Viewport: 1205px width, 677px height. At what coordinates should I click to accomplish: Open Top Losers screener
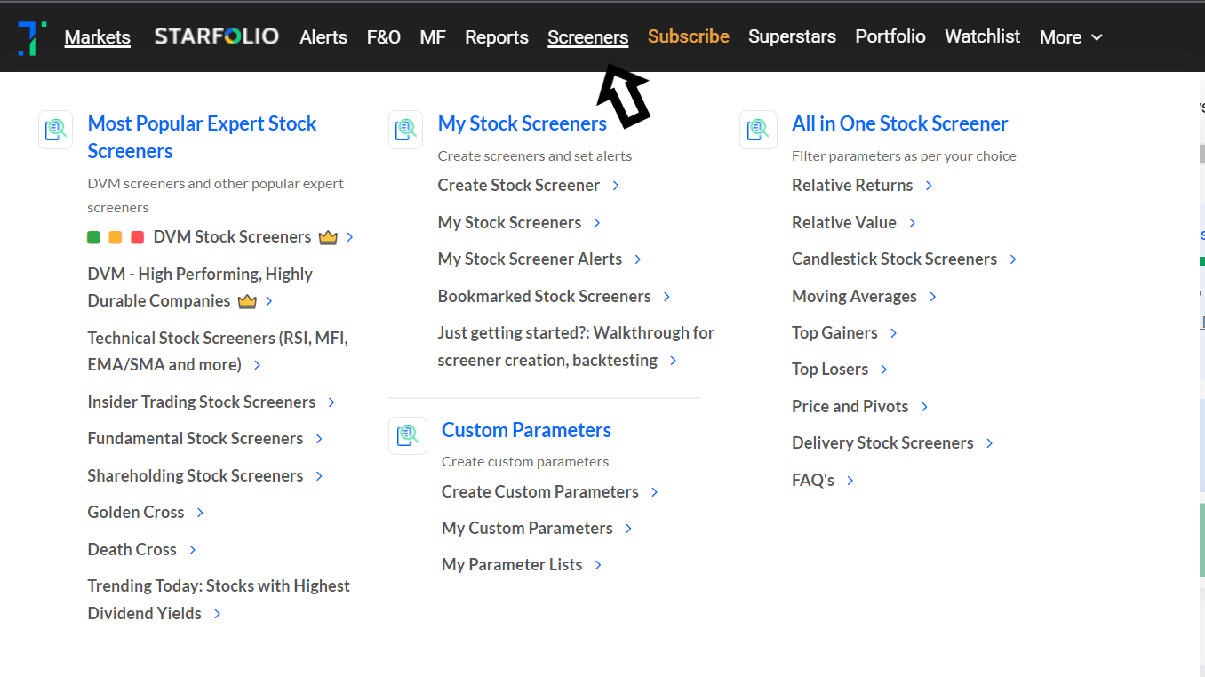tap(830, 370)
